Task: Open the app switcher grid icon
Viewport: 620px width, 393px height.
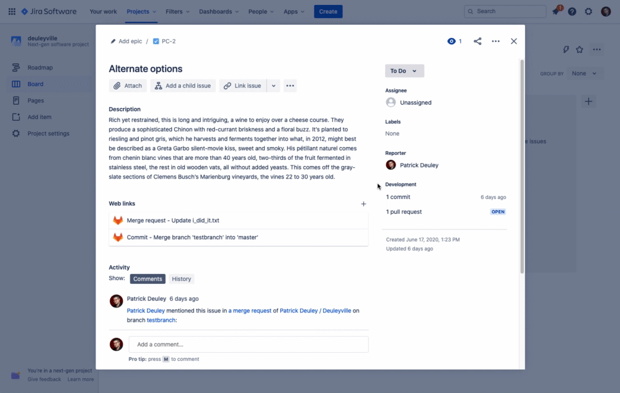Action: 12,11
